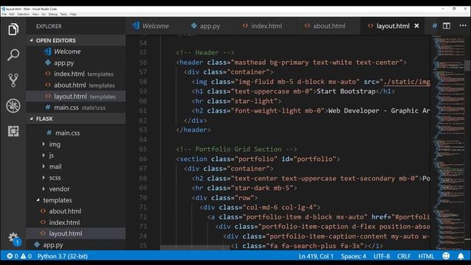Open the View menu

[x=35, y=14]
